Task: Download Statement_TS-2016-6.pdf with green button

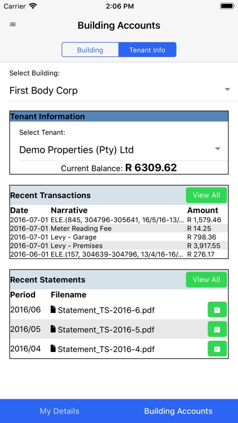Action: click(217, 310)
